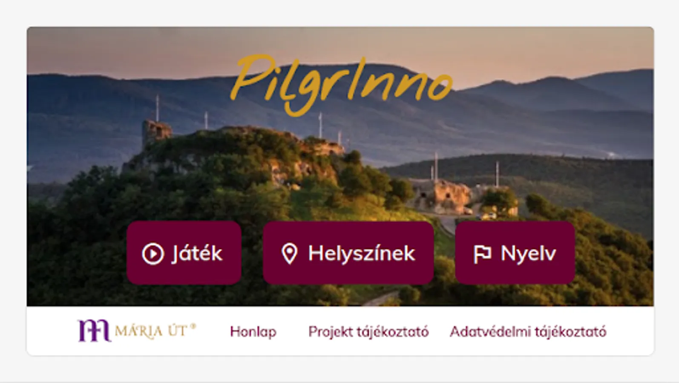Click the Nyelv text label

(528, 254)
